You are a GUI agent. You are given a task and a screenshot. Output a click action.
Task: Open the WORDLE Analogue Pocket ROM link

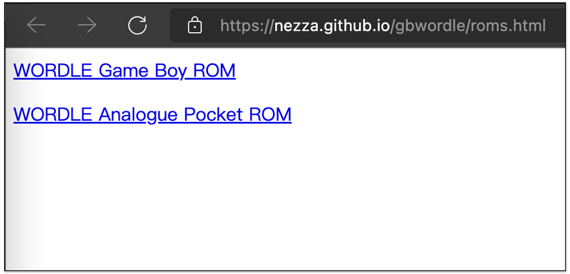point(152,114)
